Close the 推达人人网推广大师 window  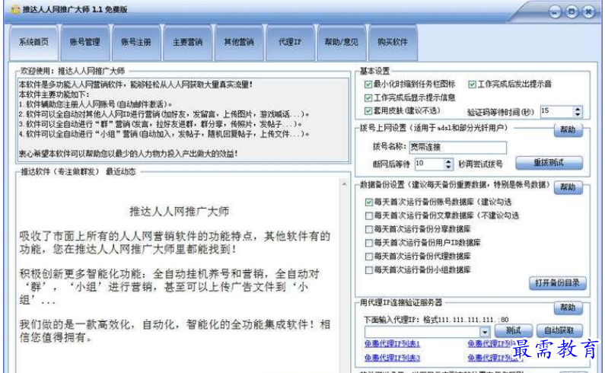pyautogui.click(x=588, y=12)
